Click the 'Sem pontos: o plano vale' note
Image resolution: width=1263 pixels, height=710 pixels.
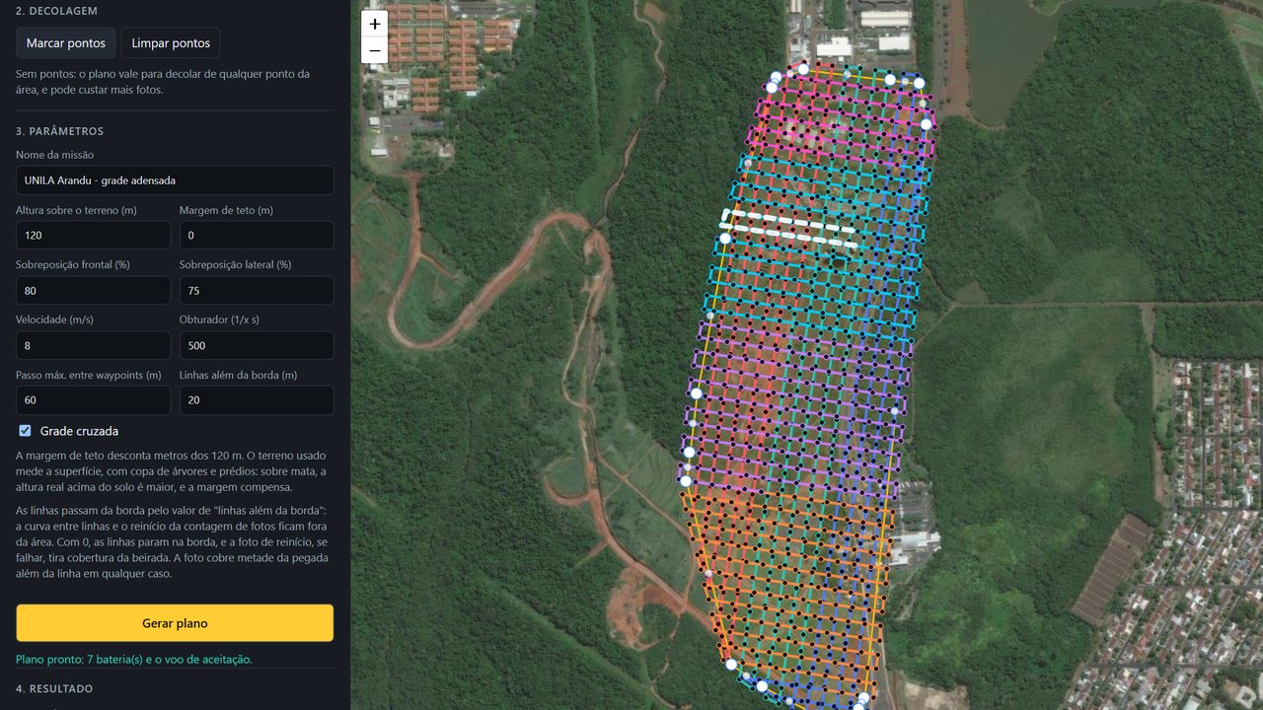click(164, 82)
